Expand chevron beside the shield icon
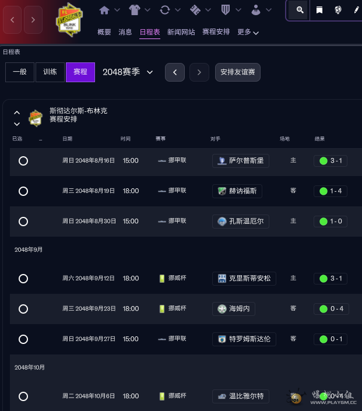The width and height of the screenshot is (362, 411). coord(238,10)
